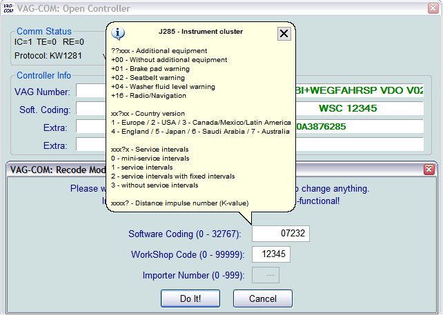This screenshot has height=315, width=443.
Task: Click the '+04 - Washer fluid level warning' line
Action: tap(163, 87)
